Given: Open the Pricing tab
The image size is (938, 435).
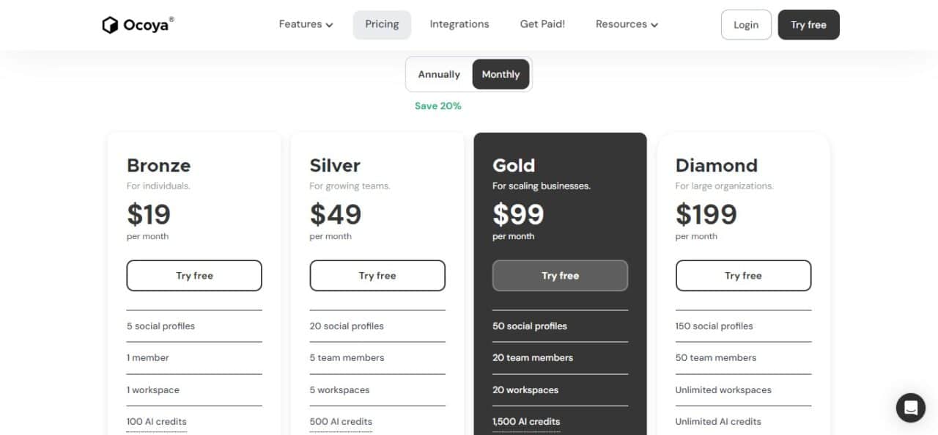Looking at the screenshot, I should point(382,24).
